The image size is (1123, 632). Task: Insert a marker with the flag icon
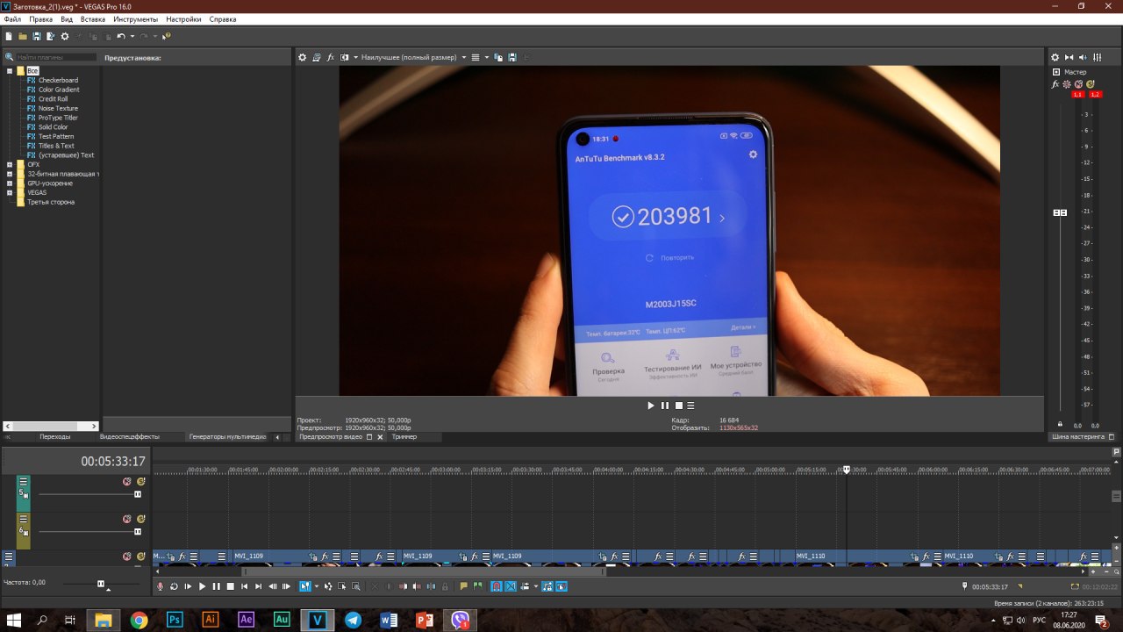point(463,586)
